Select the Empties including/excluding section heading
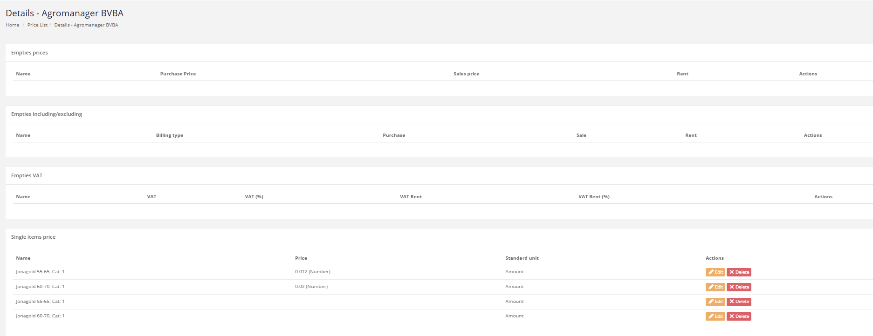 point(47,114)
